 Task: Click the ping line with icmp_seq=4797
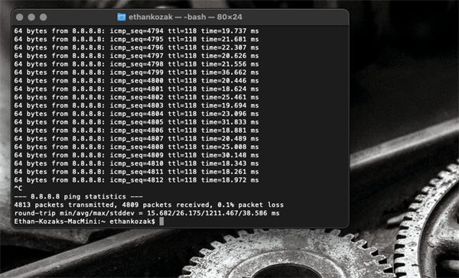point(136,56)
